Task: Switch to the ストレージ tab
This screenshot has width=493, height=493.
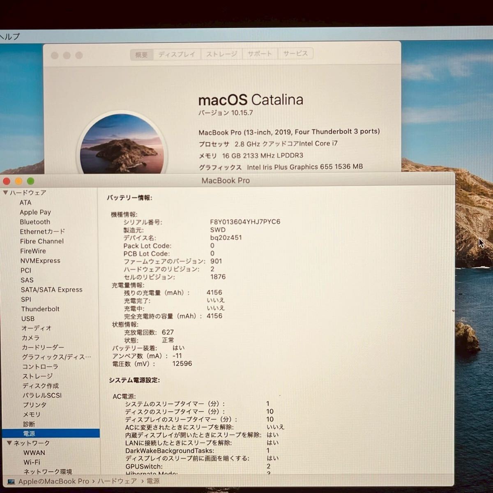Action: [222, 54]
